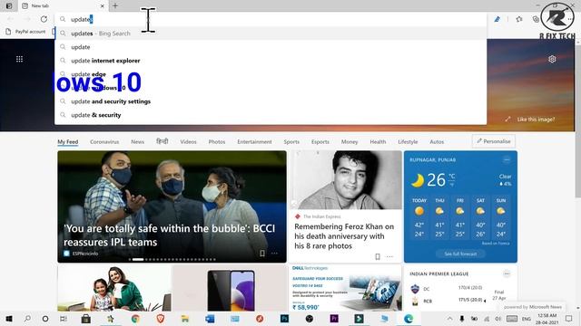
Task: Open the Sports feed tab
Action: point(291,141)
